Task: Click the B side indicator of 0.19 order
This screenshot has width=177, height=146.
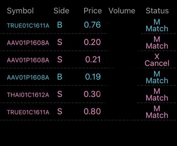Action: click(x=60, y=77)
